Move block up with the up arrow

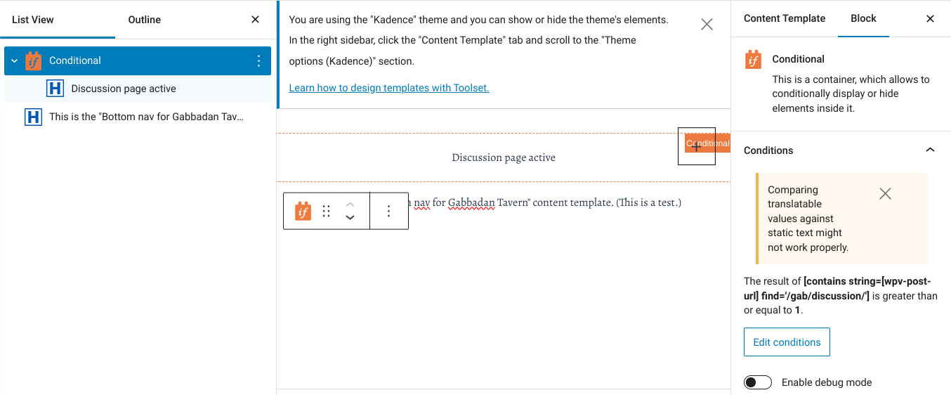tap(350, 205)
